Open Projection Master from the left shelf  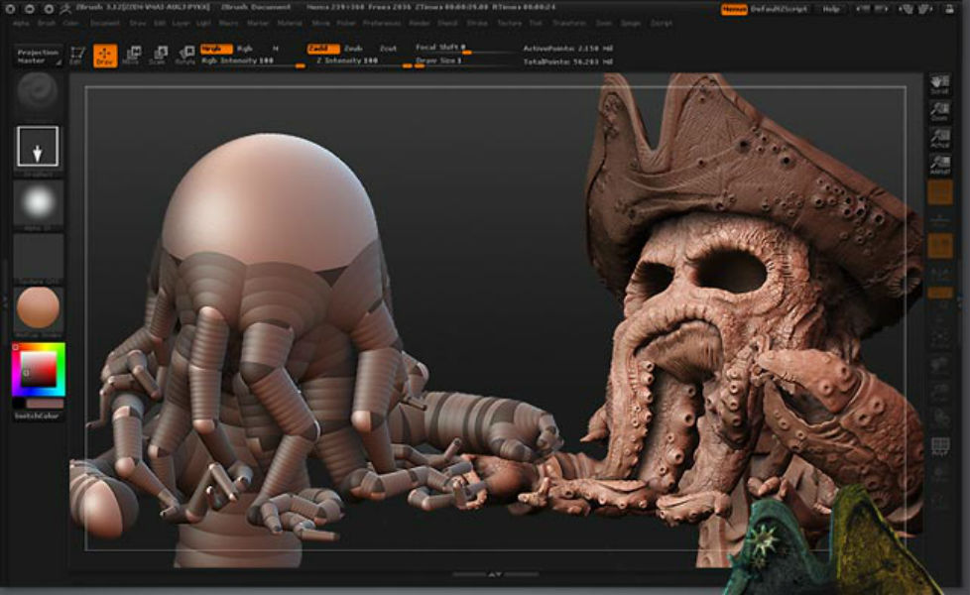point(39,55)
